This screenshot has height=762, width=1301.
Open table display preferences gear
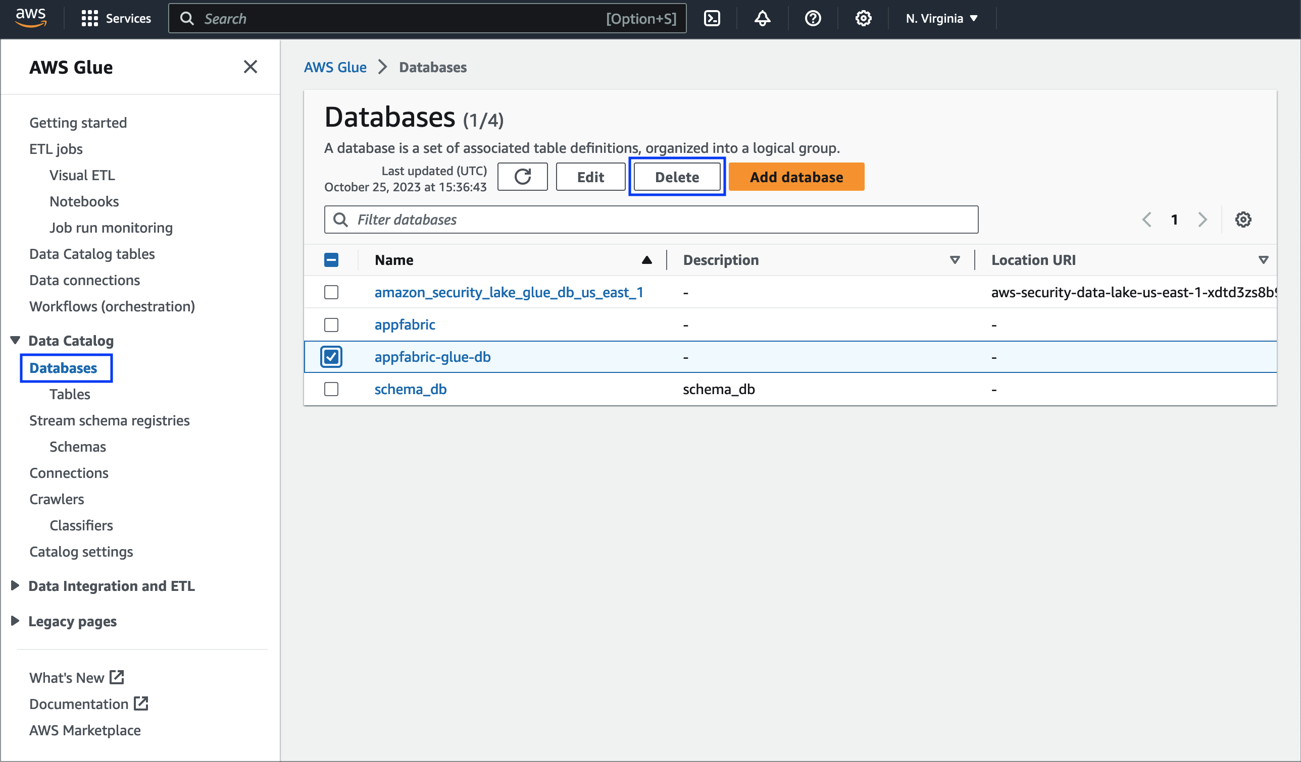[1243, 219]
